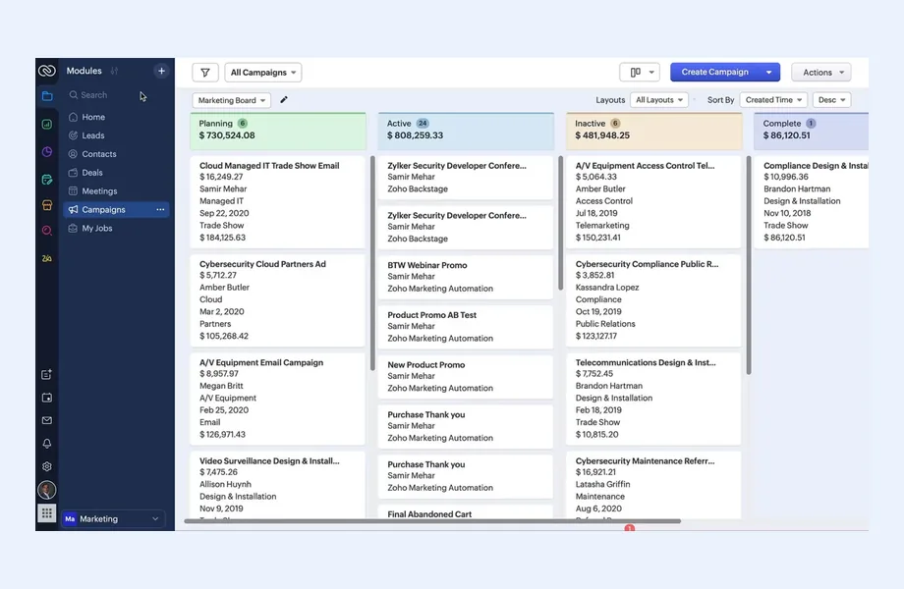The height and width of the screenshot is (589, 904).
Task: Open the orange storefront rail icon
Action: [47, 205]
